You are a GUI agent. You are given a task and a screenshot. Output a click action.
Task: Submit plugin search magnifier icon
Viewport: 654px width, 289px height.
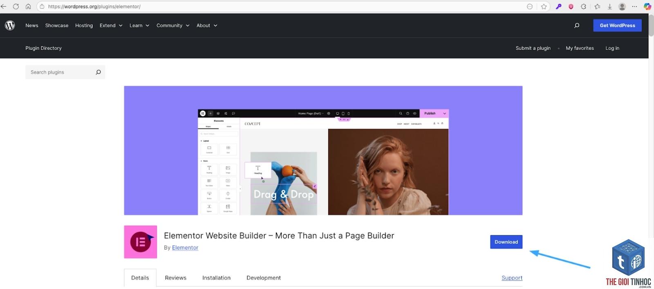(x=98, y=72)
